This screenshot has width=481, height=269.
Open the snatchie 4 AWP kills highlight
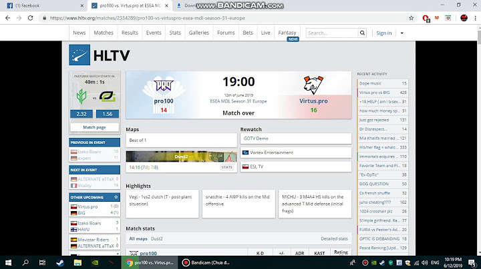[x=238, y=204]
